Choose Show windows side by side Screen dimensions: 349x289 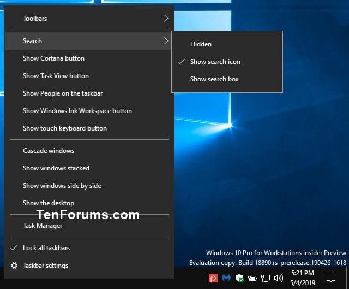pyautogui.click(x=89, y=186)
